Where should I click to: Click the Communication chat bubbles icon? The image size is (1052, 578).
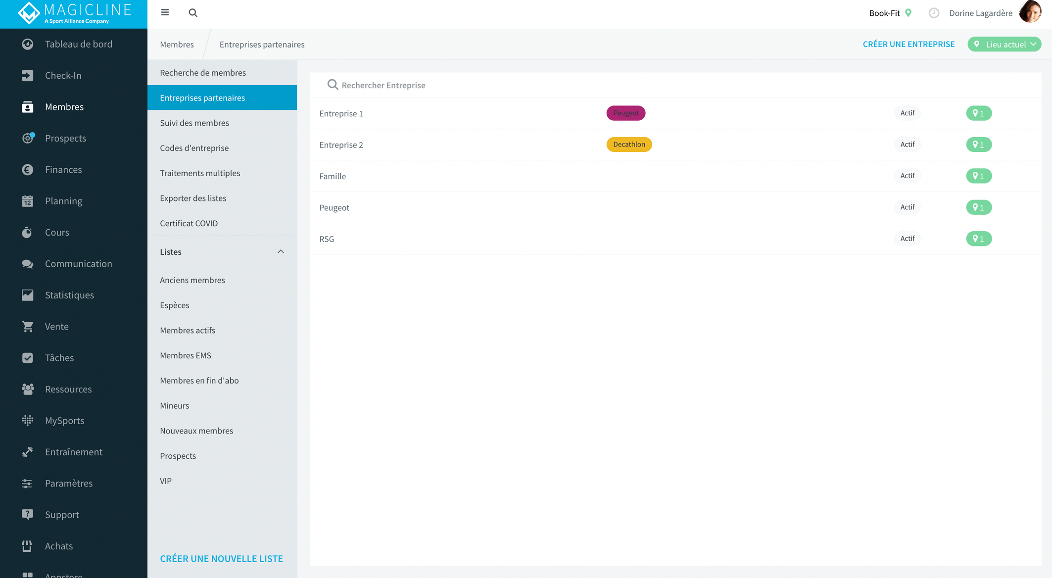tap(28, 264)
